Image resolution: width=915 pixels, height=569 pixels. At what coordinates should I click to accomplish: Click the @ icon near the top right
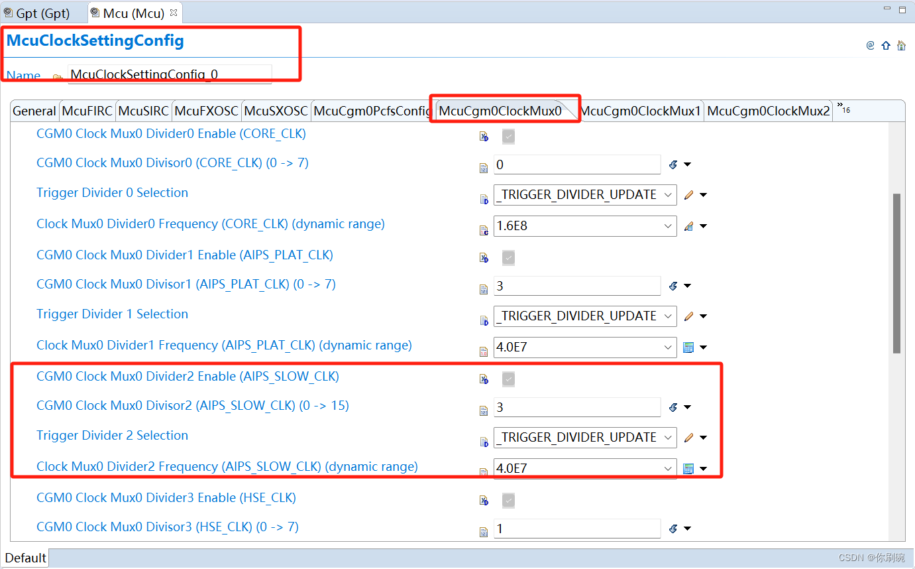click(870, 45)
